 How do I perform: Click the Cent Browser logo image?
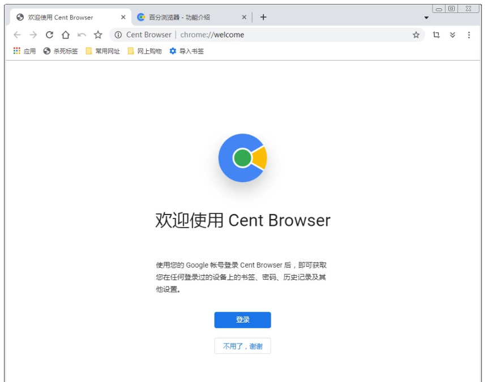click(242, 158)
